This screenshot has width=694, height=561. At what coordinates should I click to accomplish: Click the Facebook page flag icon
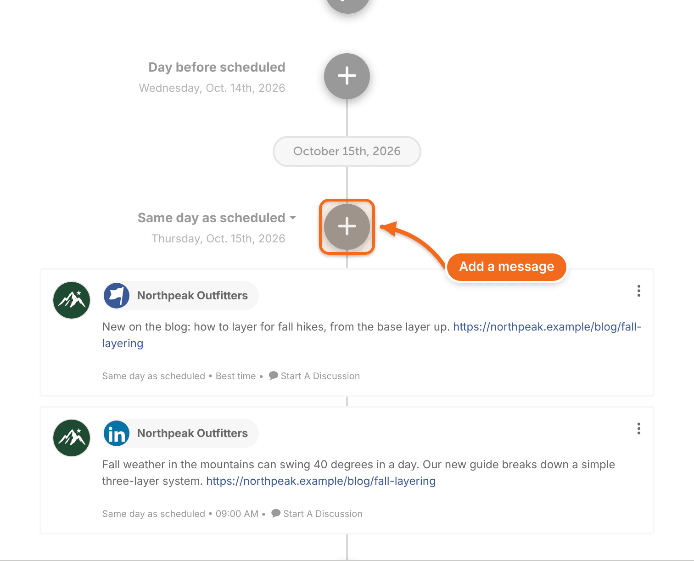[117, 296]
